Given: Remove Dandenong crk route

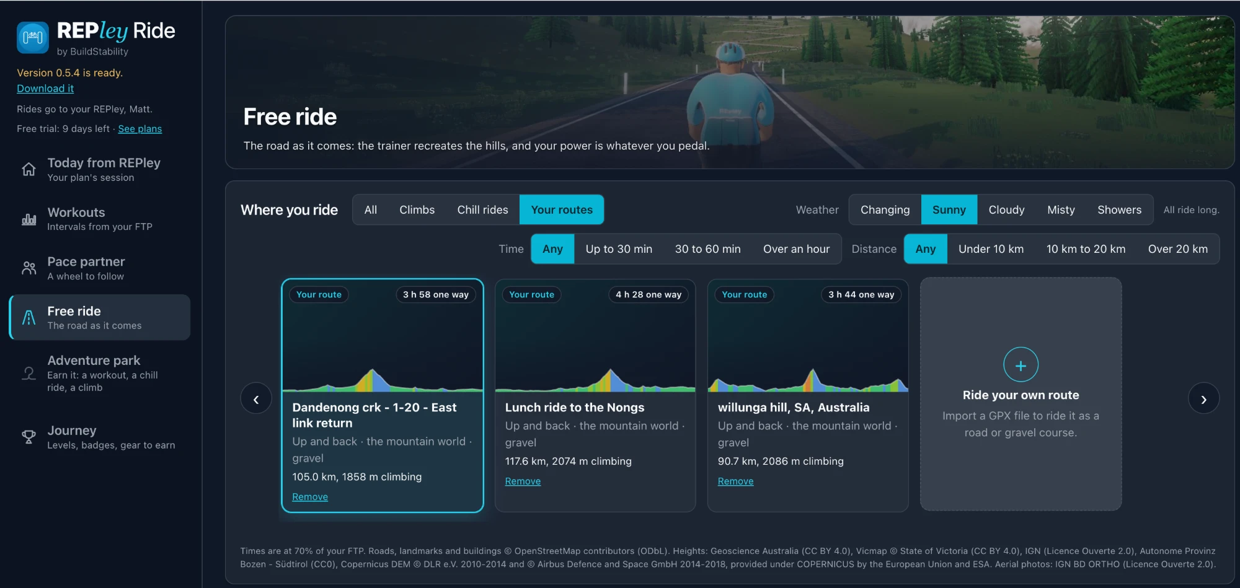Looking at the screenshot, I should [x=310, y=497].
